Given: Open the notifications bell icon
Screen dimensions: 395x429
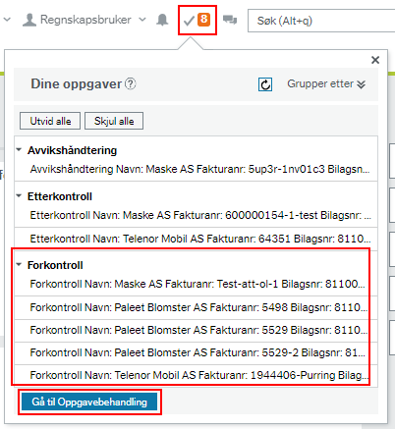Looking at the screenshot, I should [162, 20].
